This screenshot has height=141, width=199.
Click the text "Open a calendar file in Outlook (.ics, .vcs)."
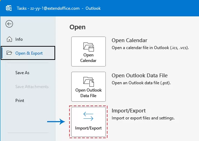[x=150, y=48]
